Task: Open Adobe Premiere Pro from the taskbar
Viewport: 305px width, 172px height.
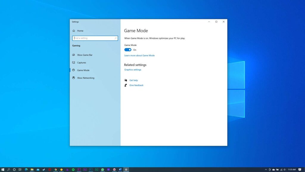Action: point(79,170)
